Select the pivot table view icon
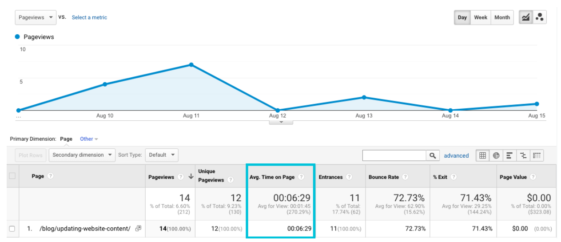 537,155
